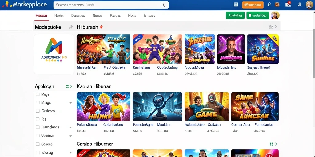The height and width of the screenshot is (157, 315).
Task: Switch layout via grid icon in Hiiburash bar
Action: tap(271, 27)
